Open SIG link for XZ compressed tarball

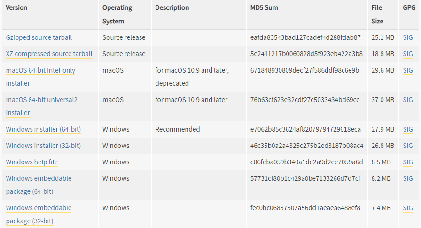tap(408, 54)
